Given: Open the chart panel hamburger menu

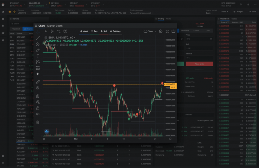Looking at the screenshot, I should (x=36, y=26).
